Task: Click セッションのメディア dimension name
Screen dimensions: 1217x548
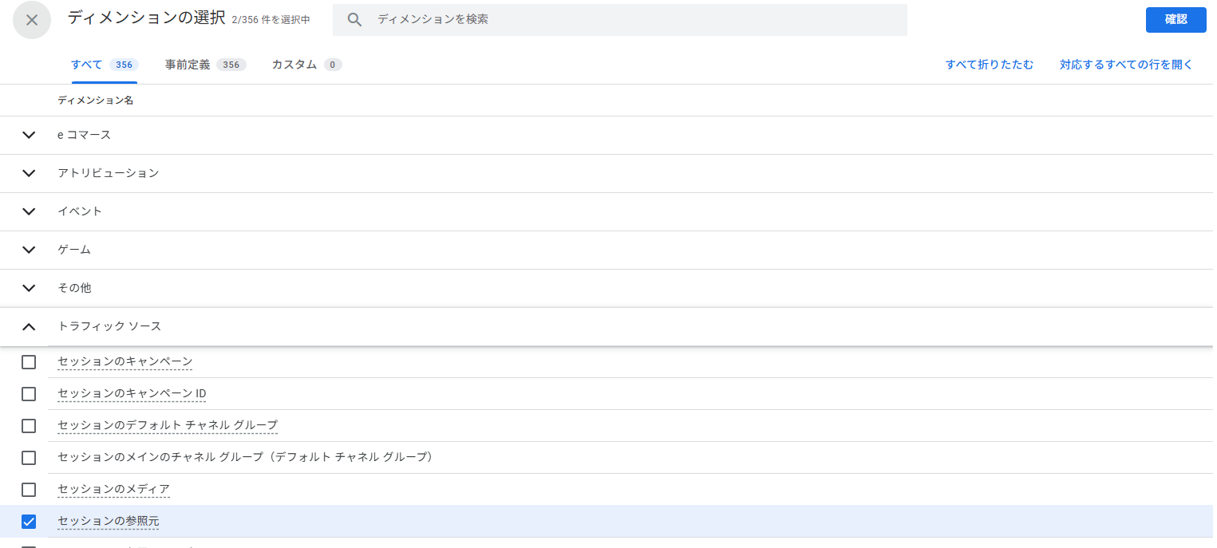Action: click(113, 490)
